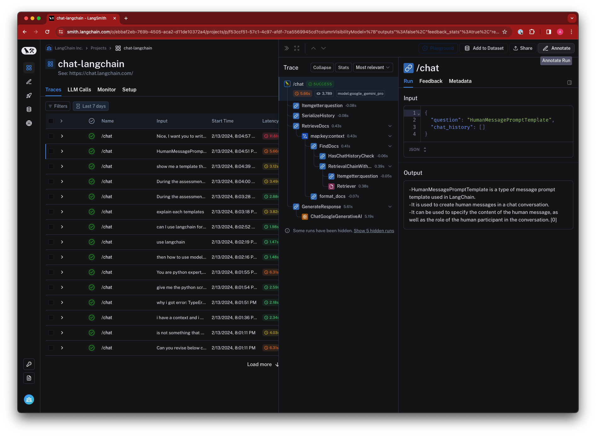Toggle the select-all checkbox in table header
This screenshot has height=436, width=596.
click(51, 121)
